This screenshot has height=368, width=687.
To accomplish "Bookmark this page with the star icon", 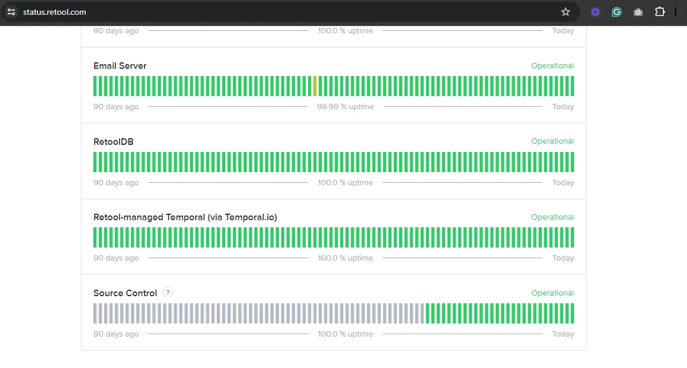I will point(566,12).
